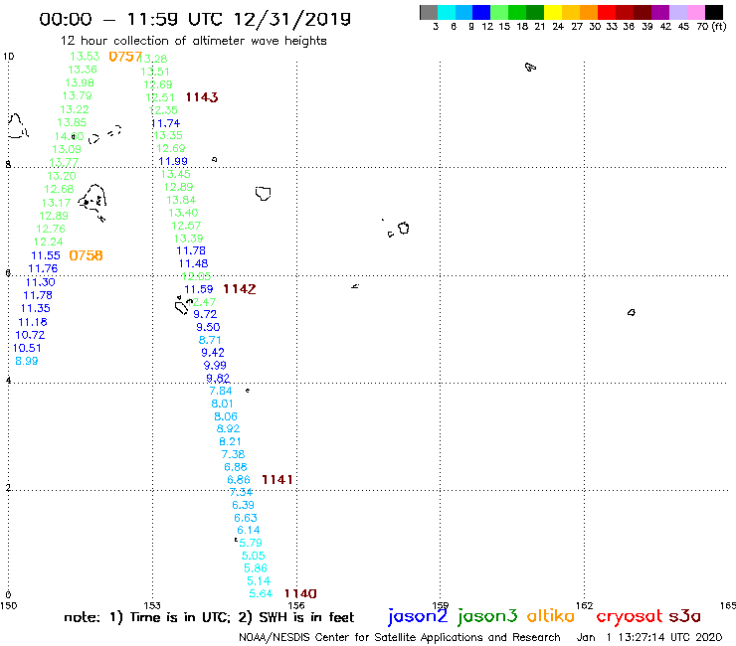736x646 pixels.
Task: Select the 13.28 wave height reading
Action: point(154,59)
